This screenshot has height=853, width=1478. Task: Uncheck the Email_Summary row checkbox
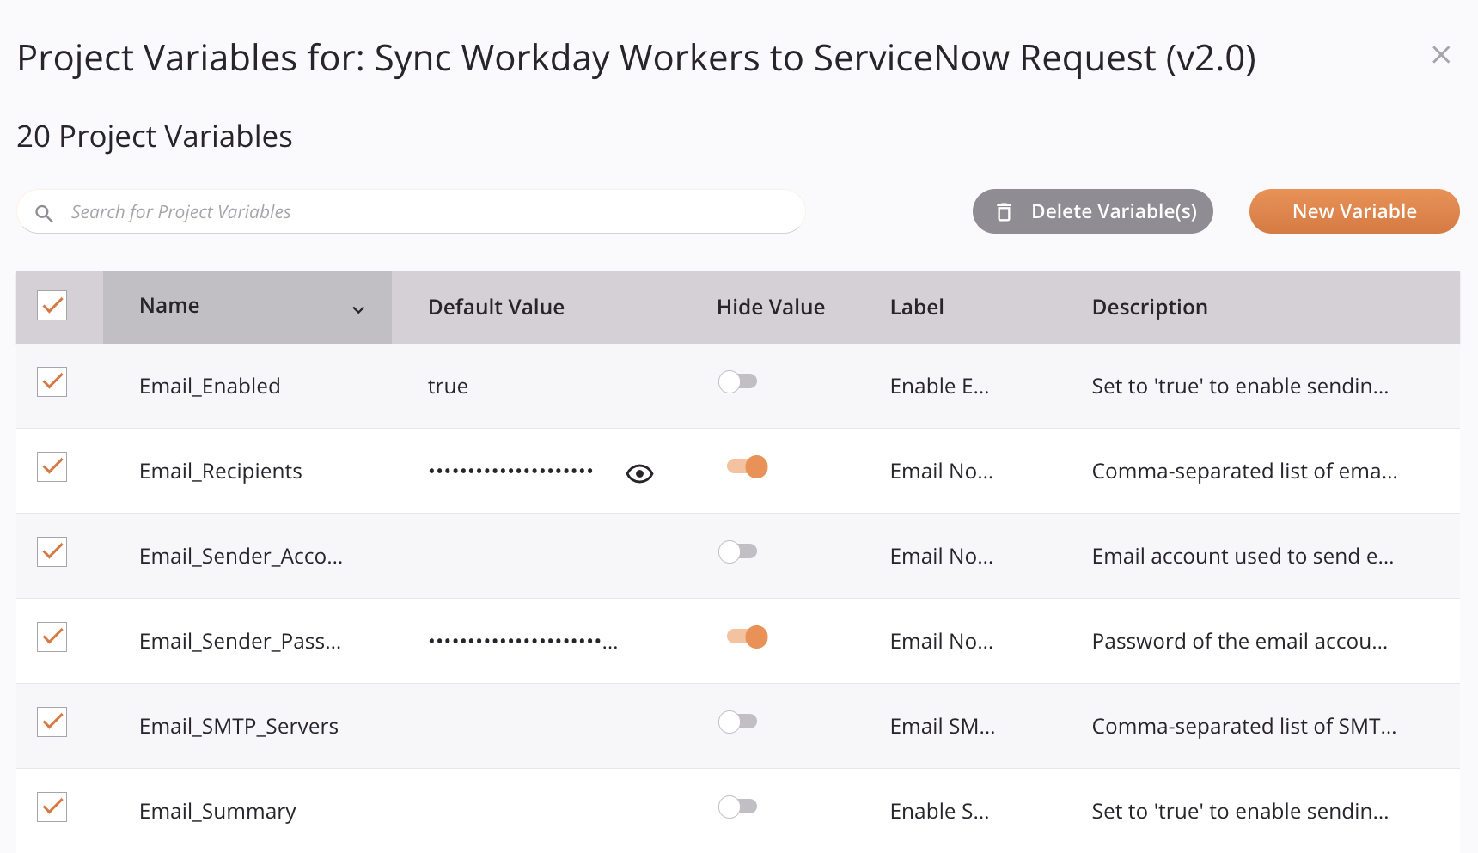pyautogui.click(x=52, y=807)
